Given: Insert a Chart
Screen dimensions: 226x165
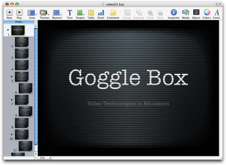Looking at the screenshot, I should tap(101, 13).
